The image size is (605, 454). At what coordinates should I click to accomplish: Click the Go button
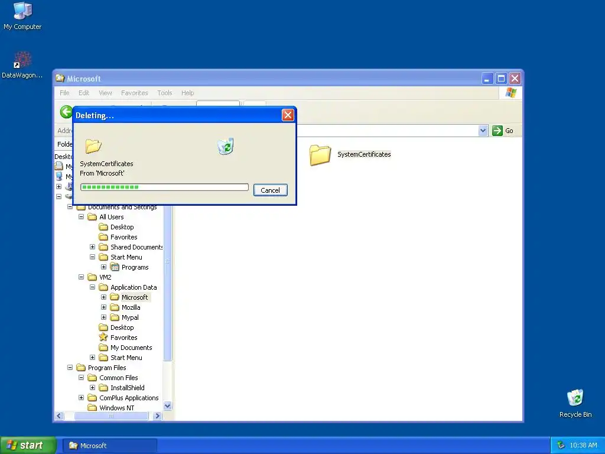(503, 131)
